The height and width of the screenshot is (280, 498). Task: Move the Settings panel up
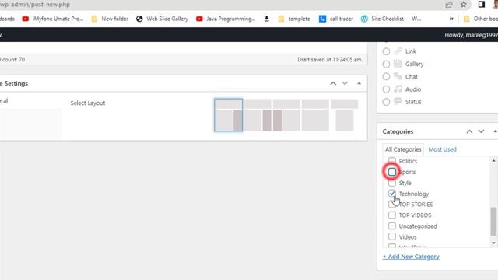coord(333,83)
